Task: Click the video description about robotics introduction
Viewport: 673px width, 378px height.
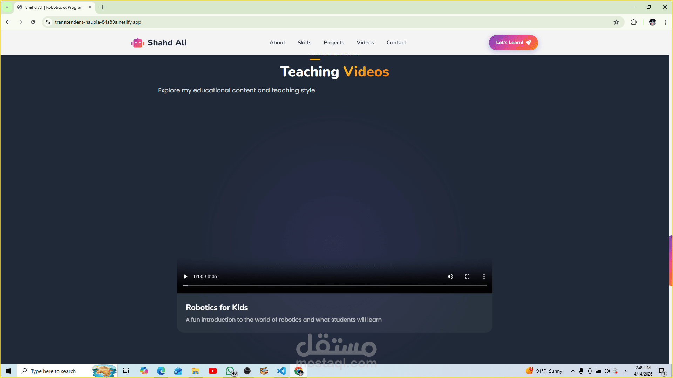Action: (284, 320)
